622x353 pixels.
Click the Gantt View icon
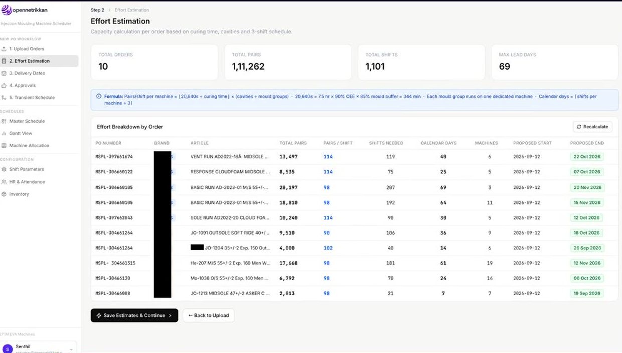[x=4, y=133]
